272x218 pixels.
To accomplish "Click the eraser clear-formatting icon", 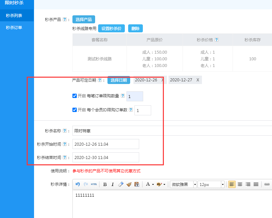I will [121, 184].
